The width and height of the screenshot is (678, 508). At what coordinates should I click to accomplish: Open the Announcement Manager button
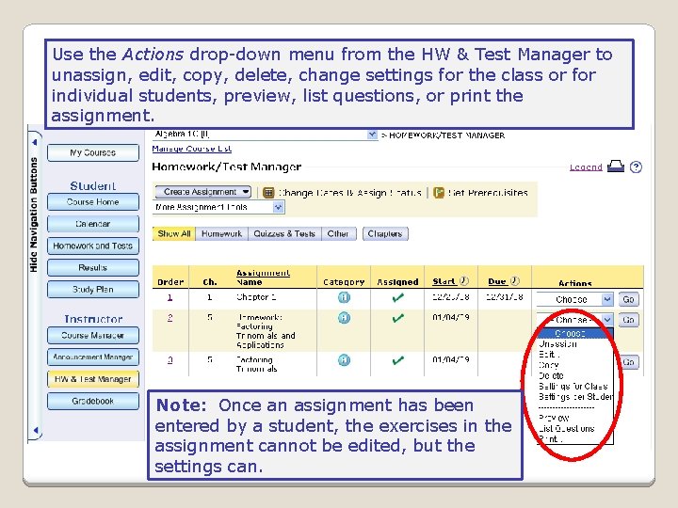[x=93, y=357]
